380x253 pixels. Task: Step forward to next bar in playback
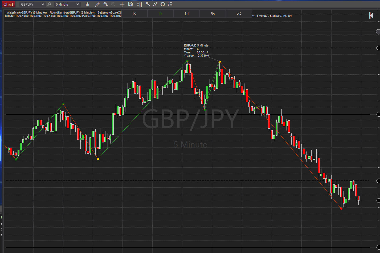click(187, 14)
